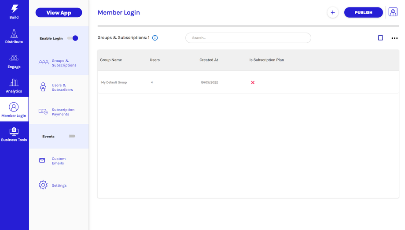Image resolution: width=405 pixels, height=230 pixels.
Task: Open Business Tools in sidebar
Action: tap(14, 134)
